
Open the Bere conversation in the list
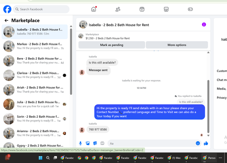pos(35,61)
